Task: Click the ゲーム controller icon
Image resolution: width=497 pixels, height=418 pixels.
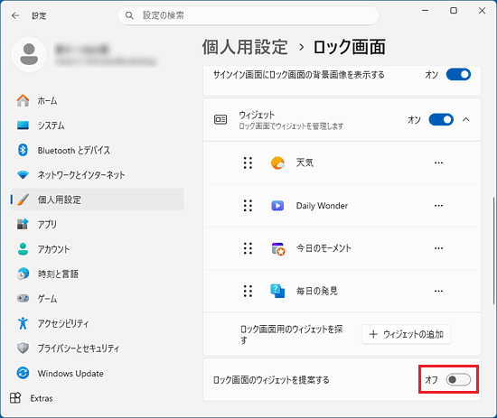Action: [23, 298]
